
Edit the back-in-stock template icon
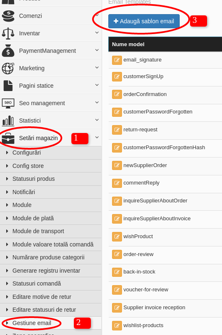[117, 272]
